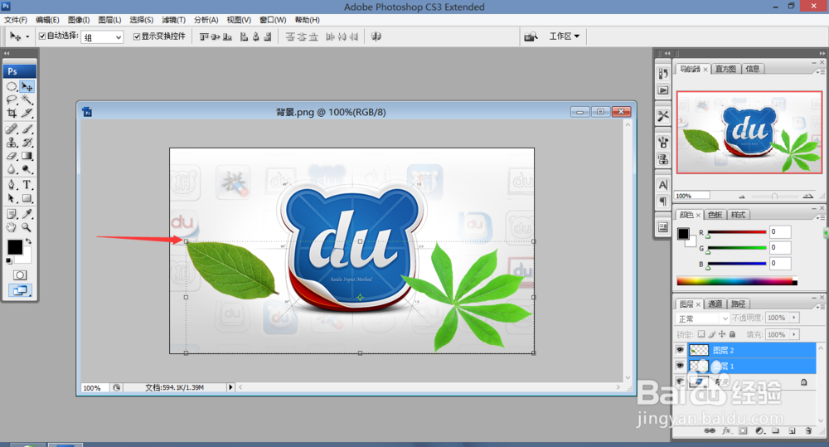829x447 pixels.
Task: Toggle Quick Mask mode
Action: (x=20, y=275)
